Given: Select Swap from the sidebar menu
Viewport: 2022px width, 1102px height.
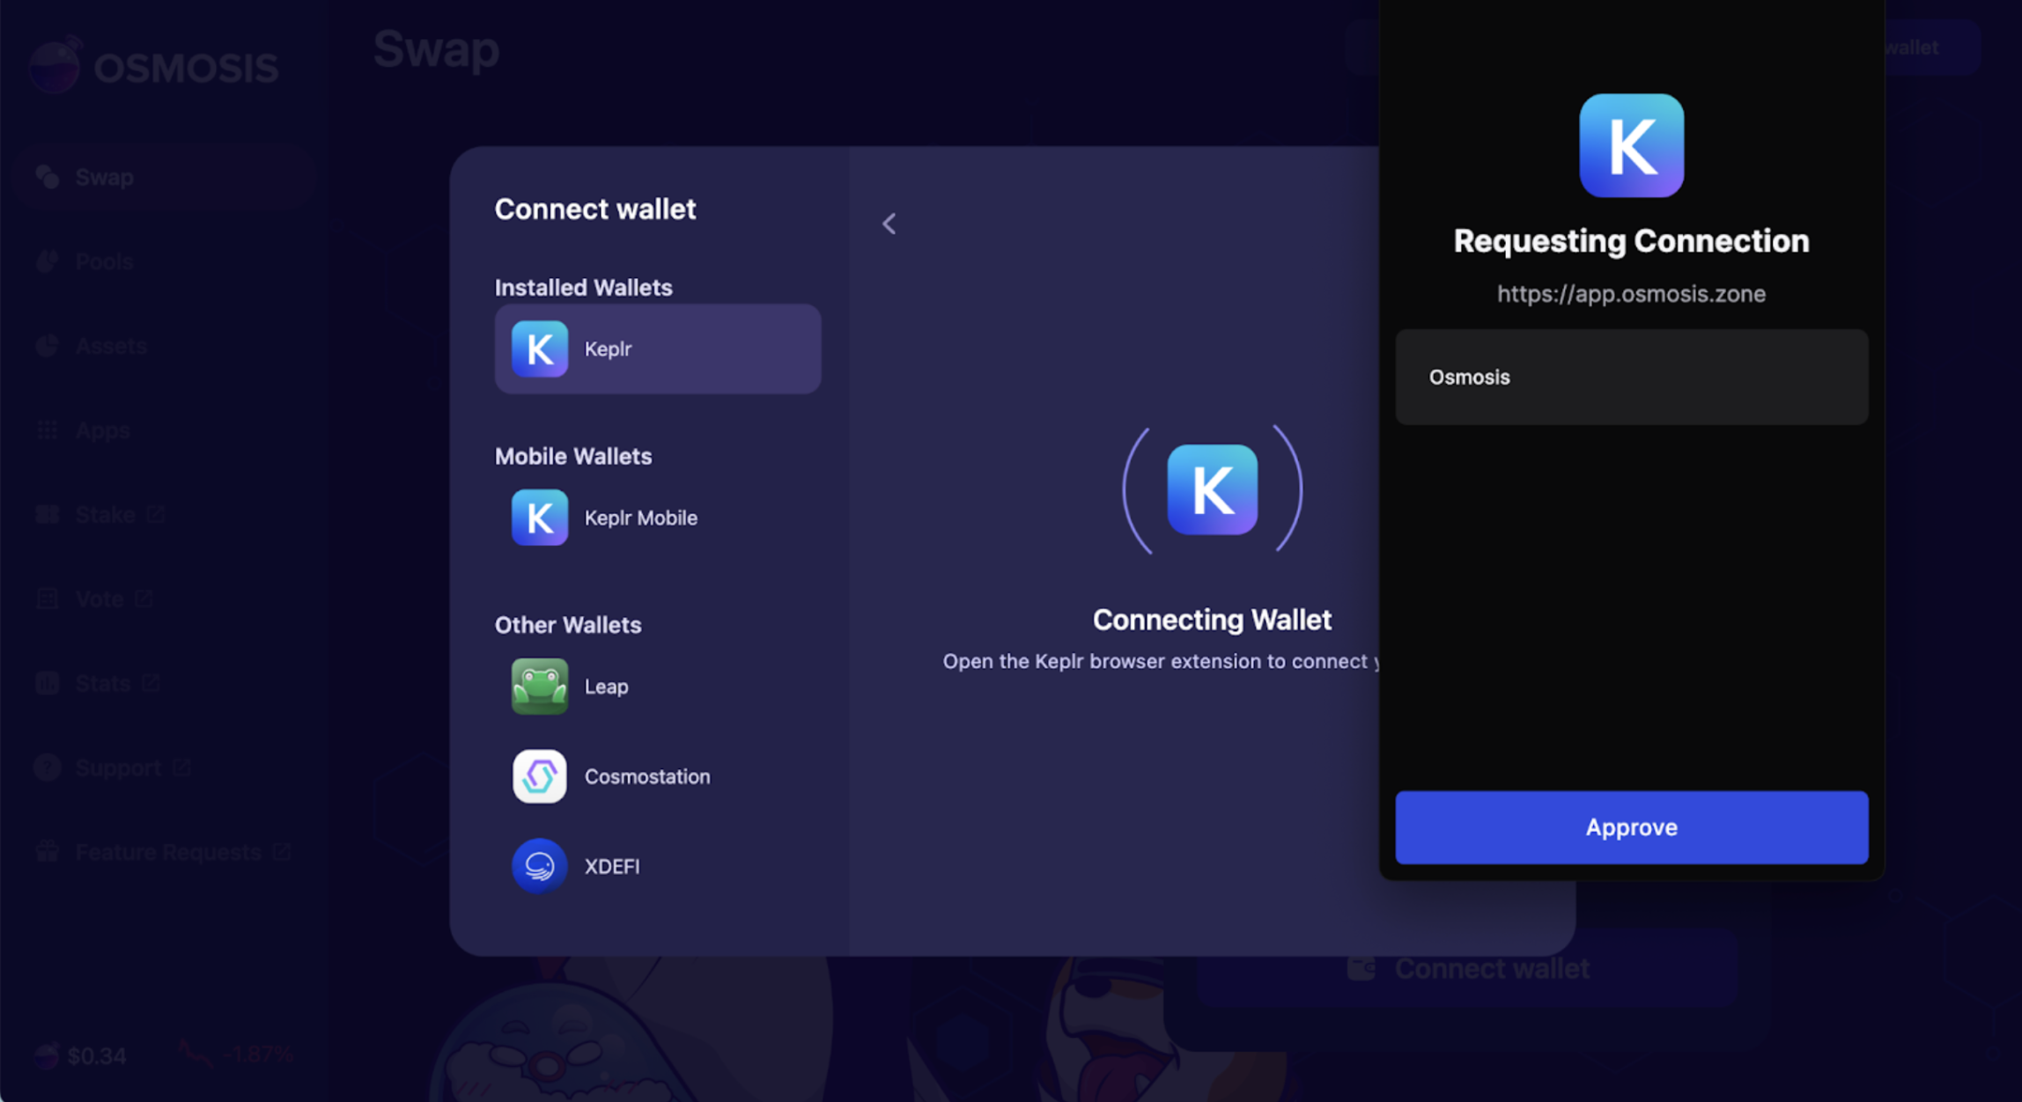Looking at the screenshot, I should pyautogui.click(x=103, y=176).
